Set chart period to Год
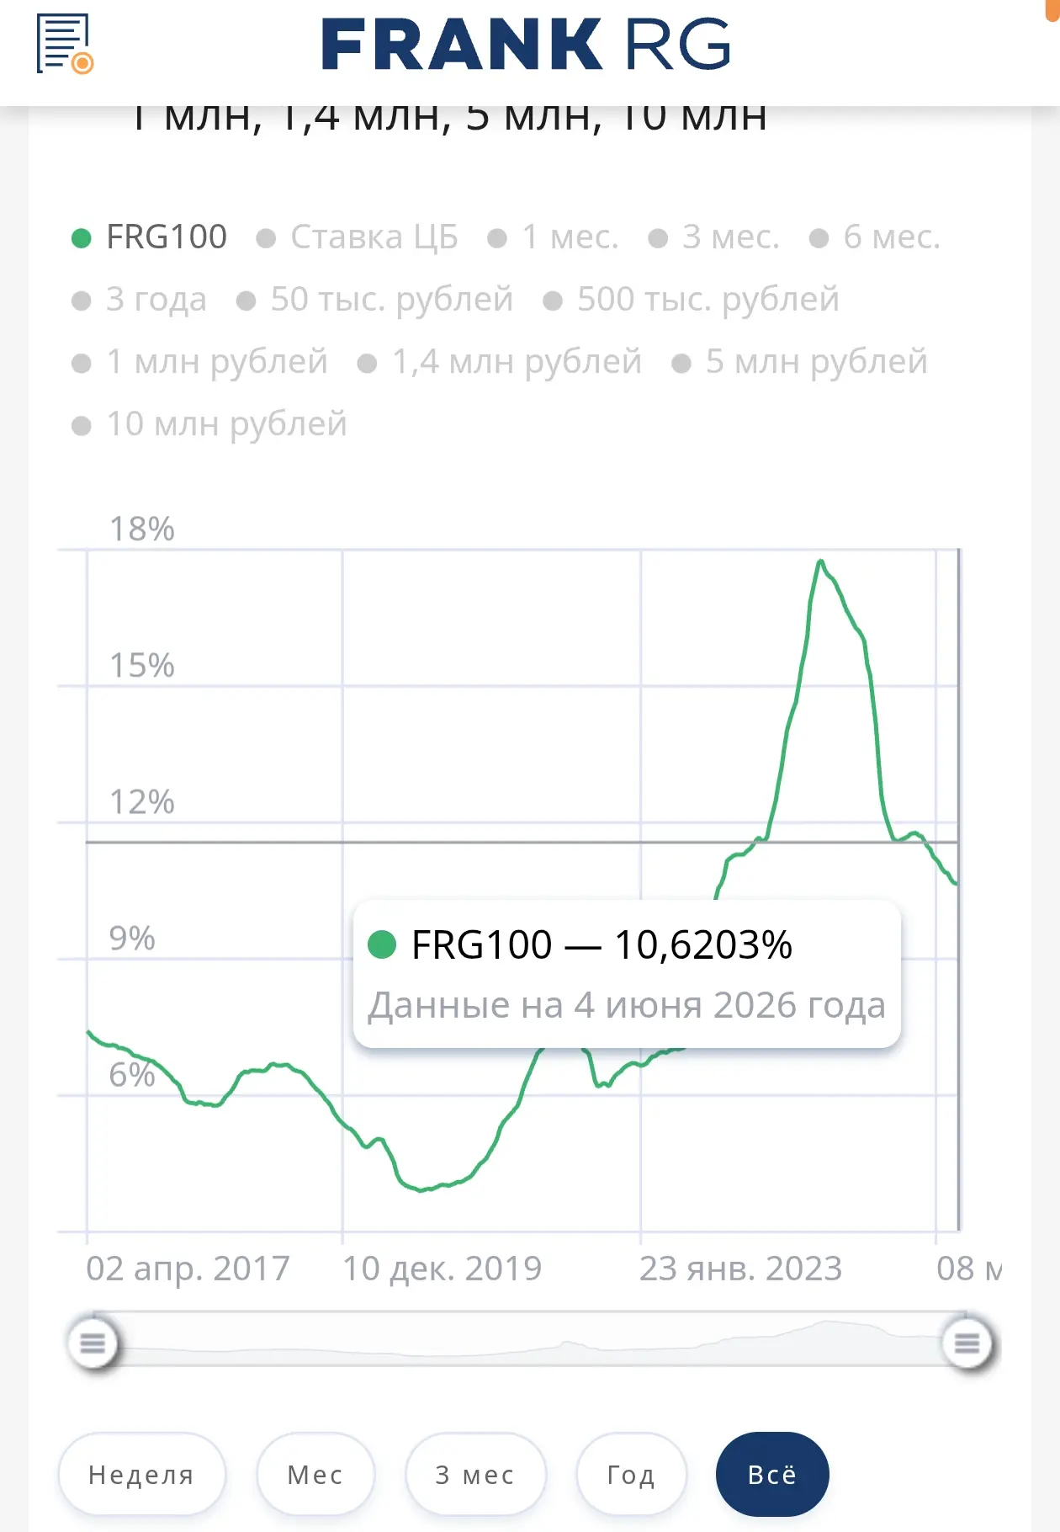Viewport: 1060px width, 1532px height. coord(631,1475)
